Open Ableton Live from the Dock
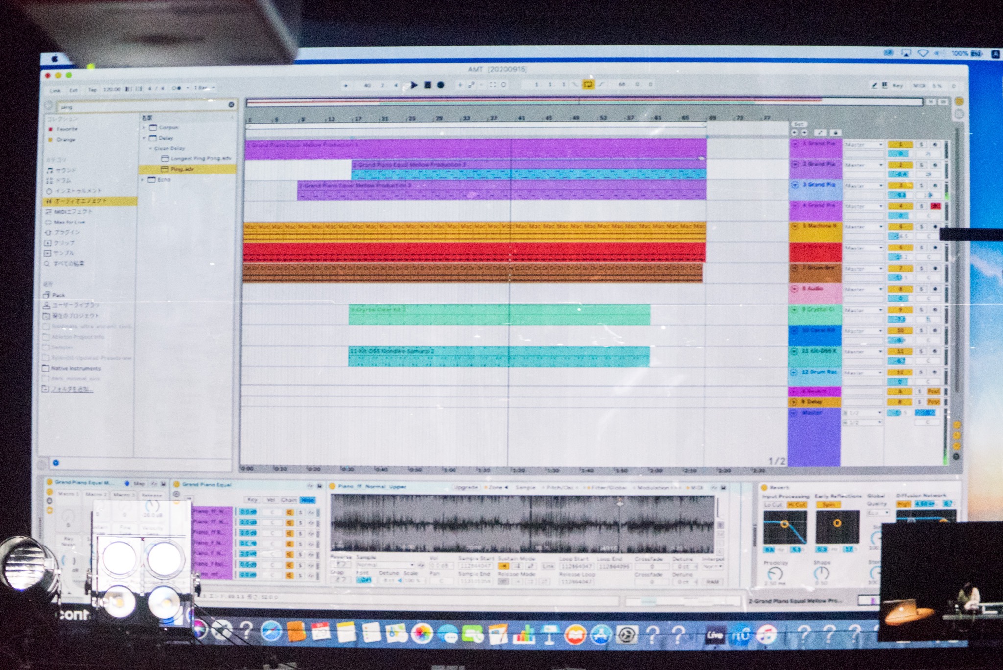This screenshot has width=1003, height=670. pos(715,635)
